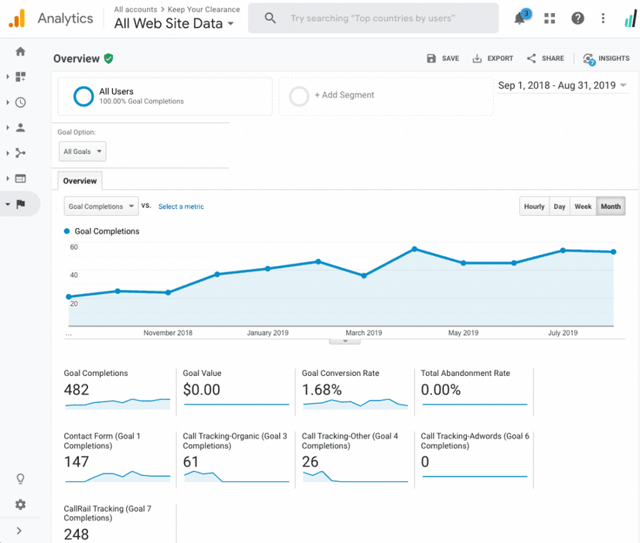Open Admin gear icon in sidebar
This screenshot has height=543, width=640.
point(20,504)
